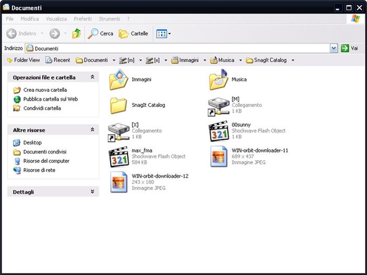This screenshot has width=367, height=275.
Task: Click Documenti folder in links toolbar
Action: (x=92, y=60)
